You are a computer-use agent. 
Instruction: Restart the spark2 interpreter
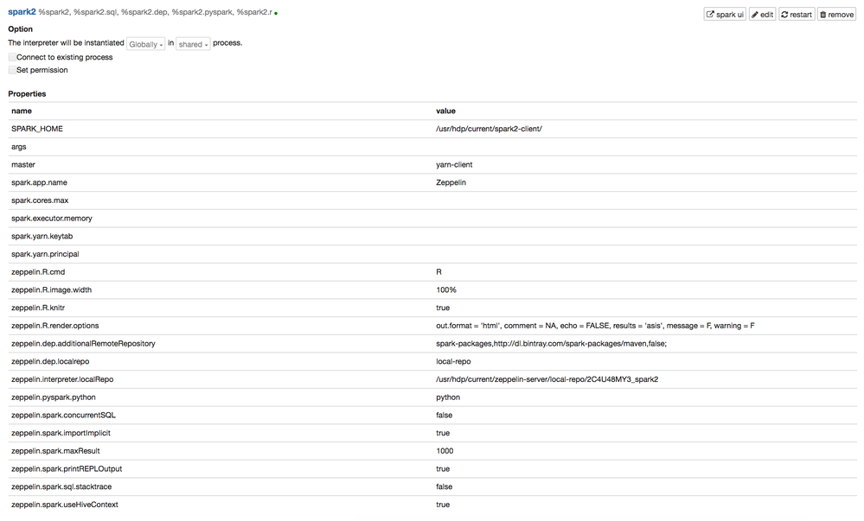click(x=797, y=14)
